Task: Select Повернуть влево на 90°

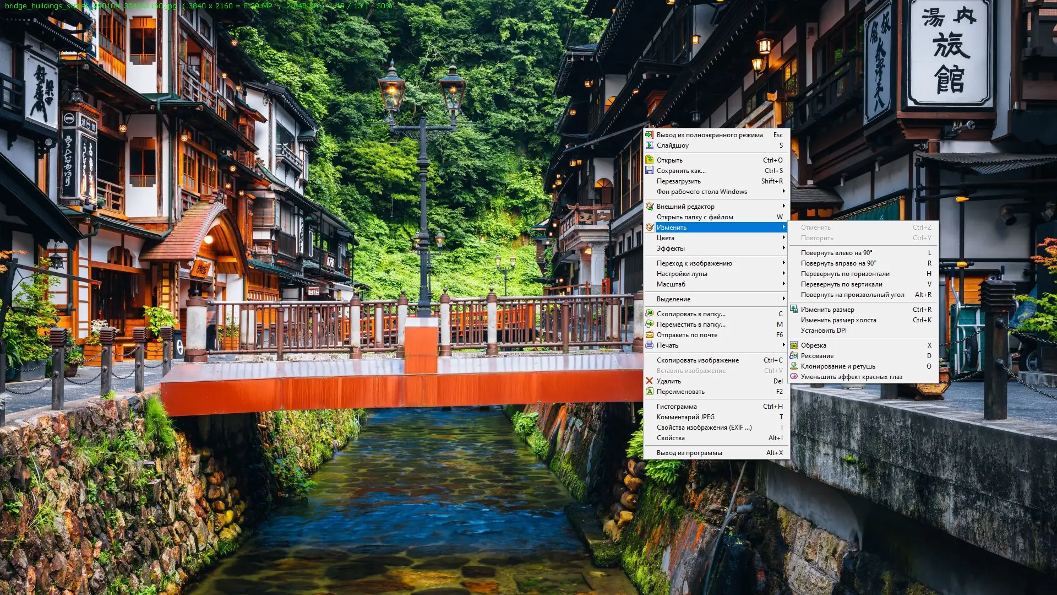Action: [x=836, y=253]
